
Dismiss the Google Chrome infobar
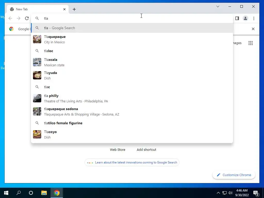coord(253,29)
